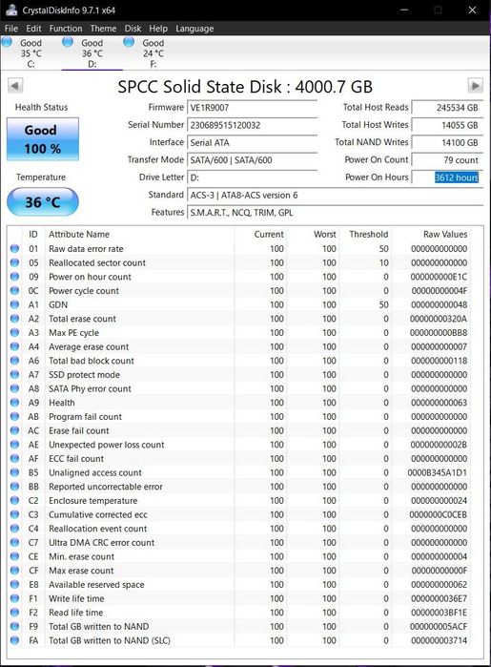
Task: Click the Interface field Serial ATA
Action: tap(252, 142)
